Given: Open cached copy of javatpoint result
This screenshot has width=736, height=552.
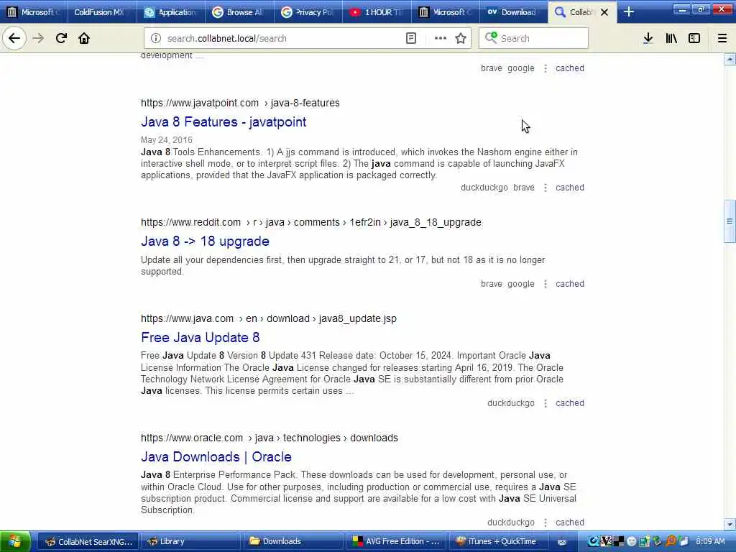Looking at the screenshot, I should [x=570, y=188].
